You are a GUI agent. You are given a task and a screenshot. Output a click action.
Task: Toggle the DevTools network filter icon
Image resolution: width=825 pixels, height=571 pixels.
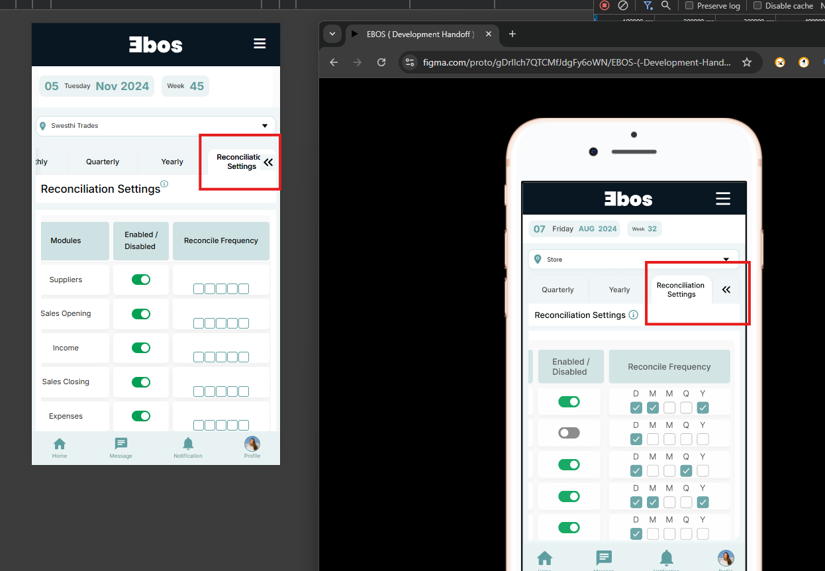pos(648,5)
